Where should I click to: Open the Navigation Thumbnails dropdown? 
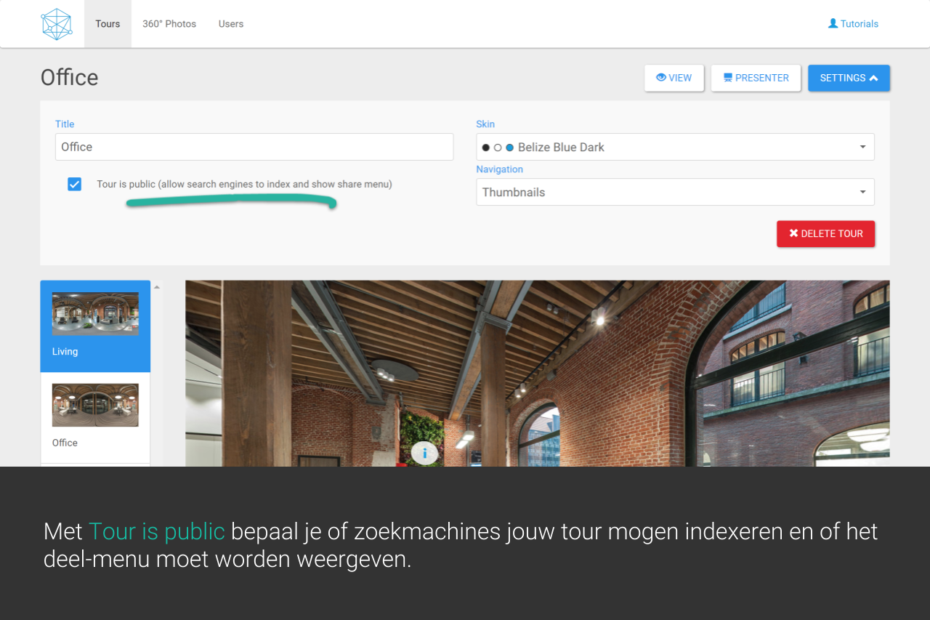pyautogui.click(x=674, y=192)
